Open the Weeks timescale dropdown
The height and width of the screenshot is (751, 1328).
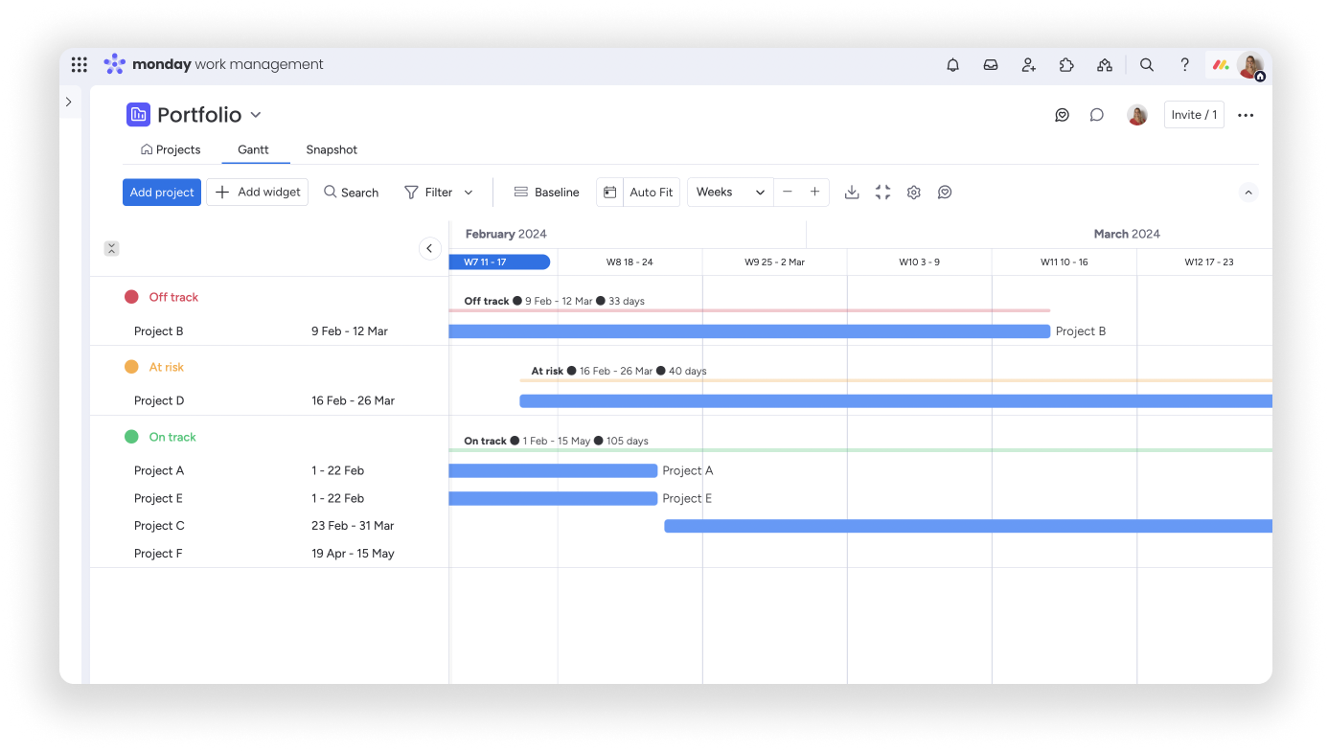coord(729,193)
